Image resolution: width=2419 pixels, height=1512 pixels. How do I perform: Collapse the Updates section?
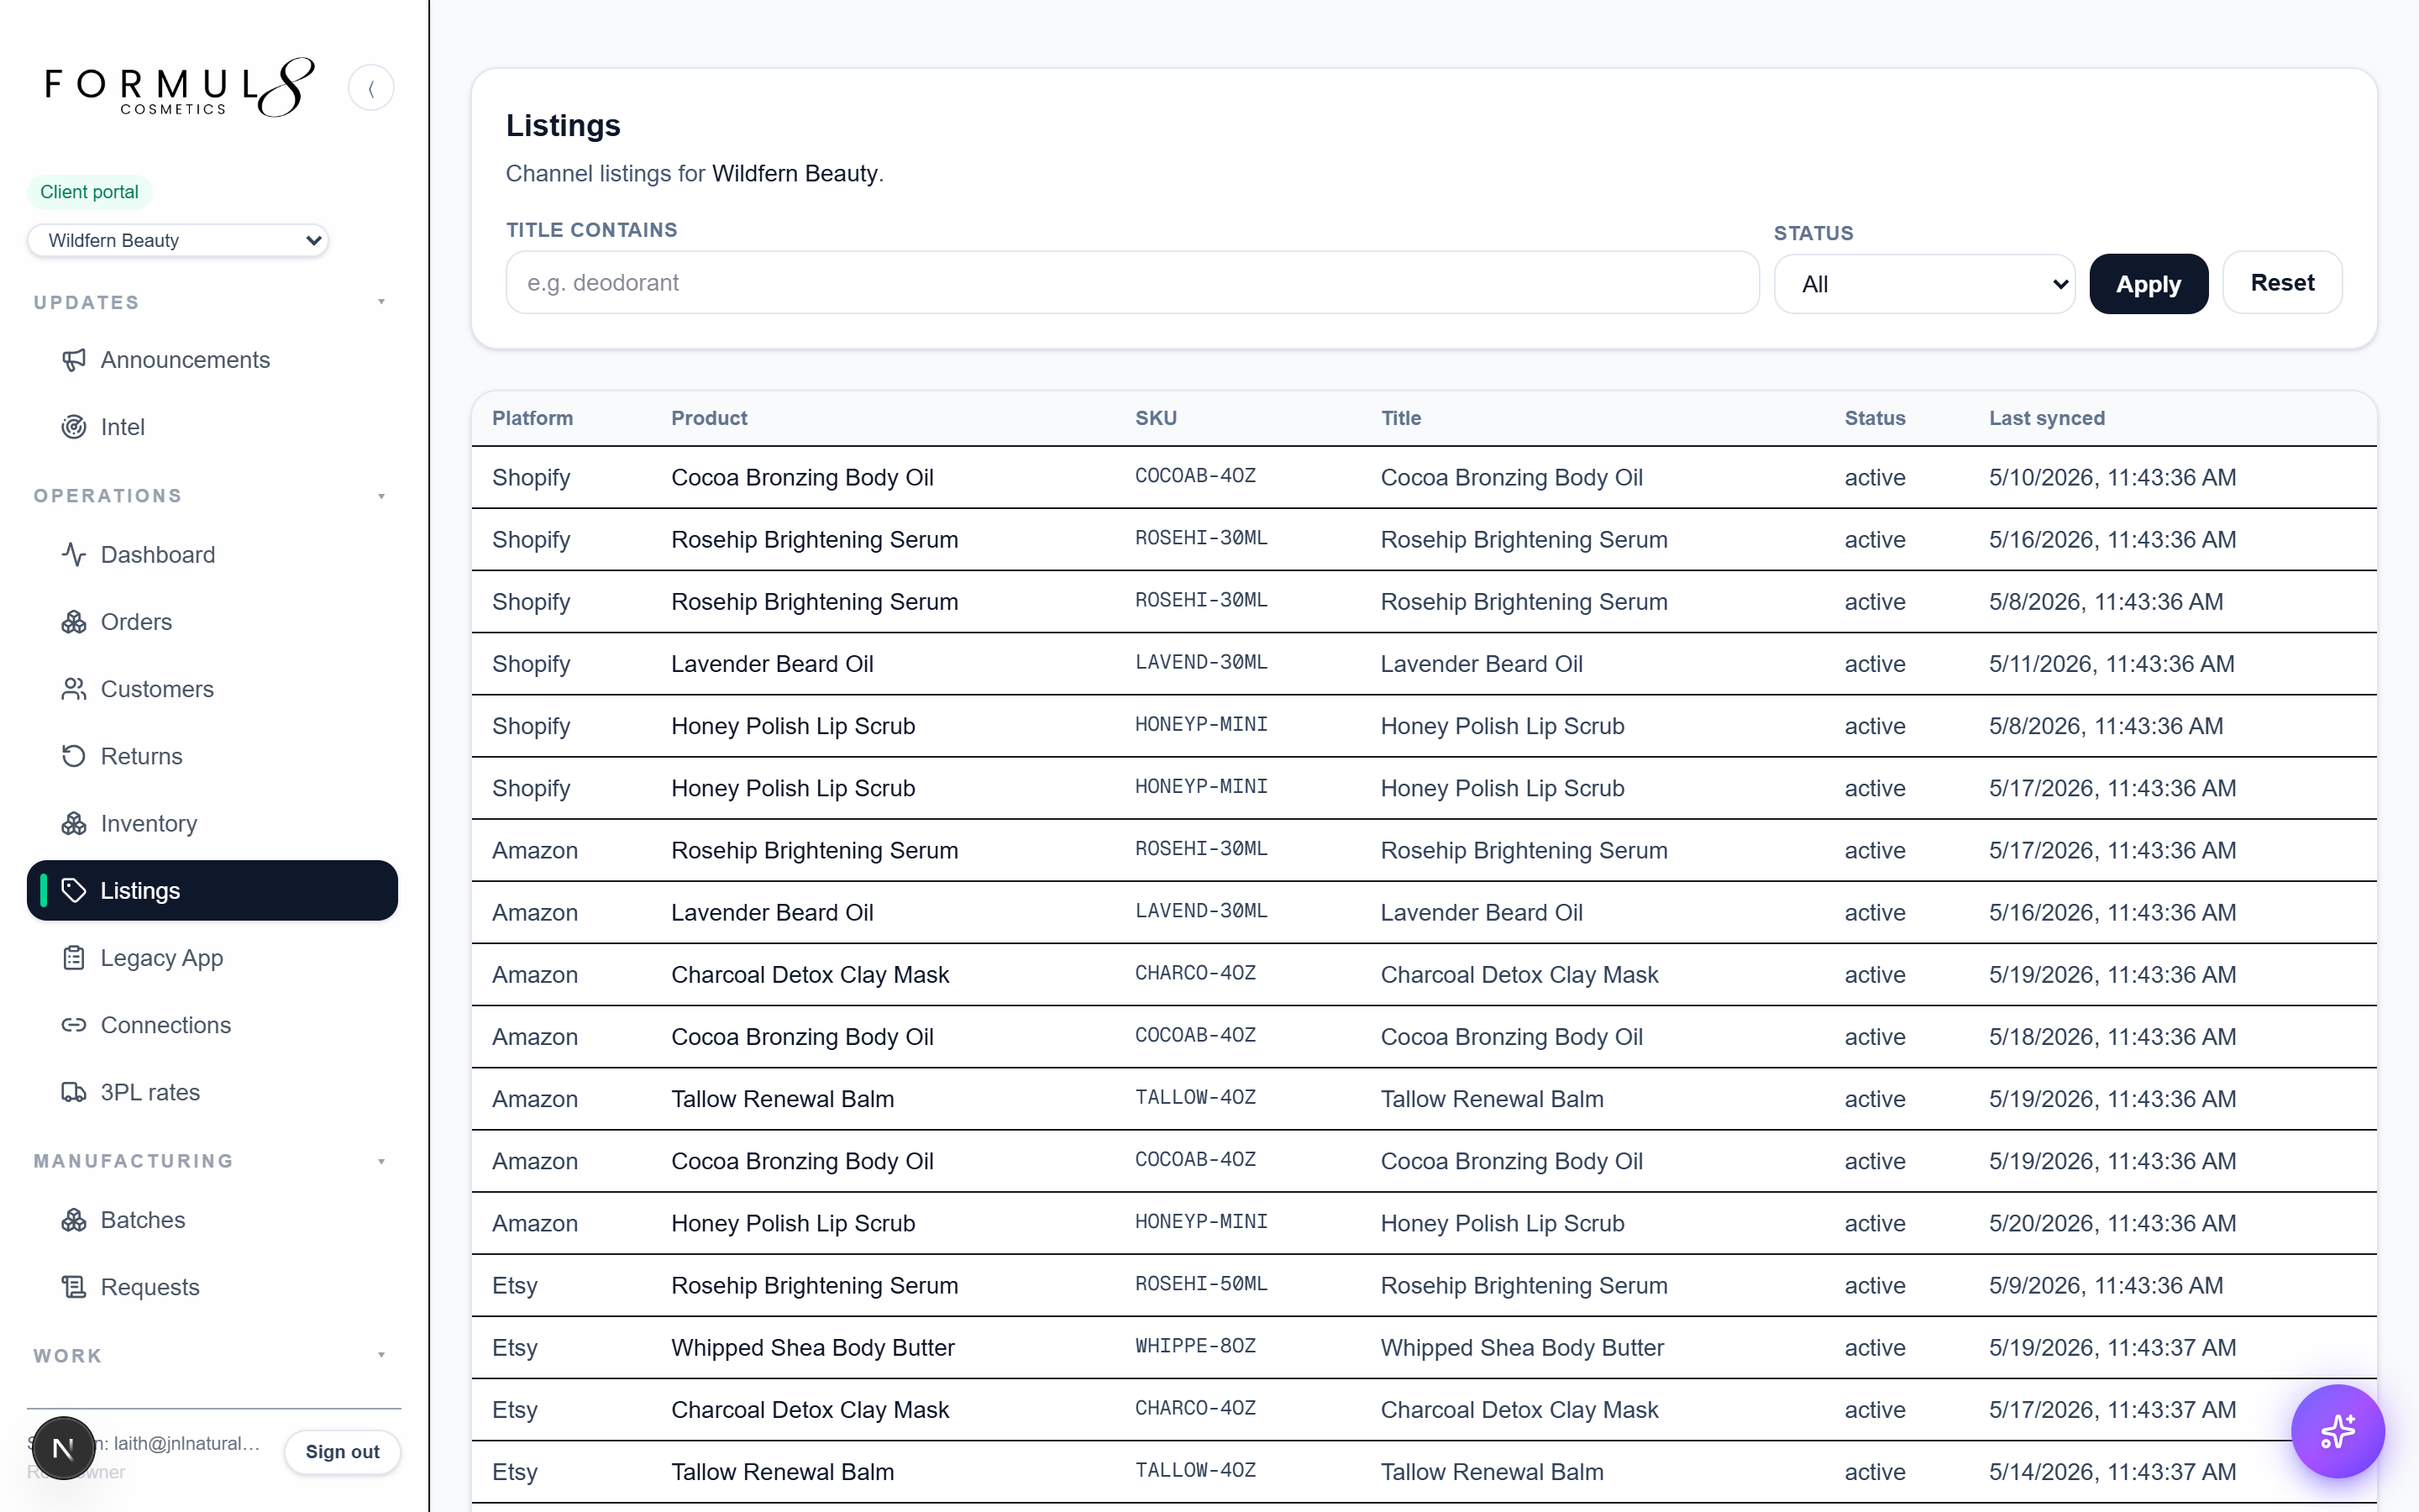(380, 302)
